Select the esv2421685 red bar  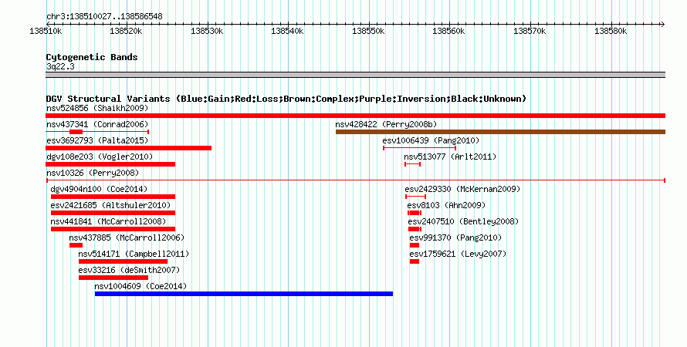click(x=113, y=213)
